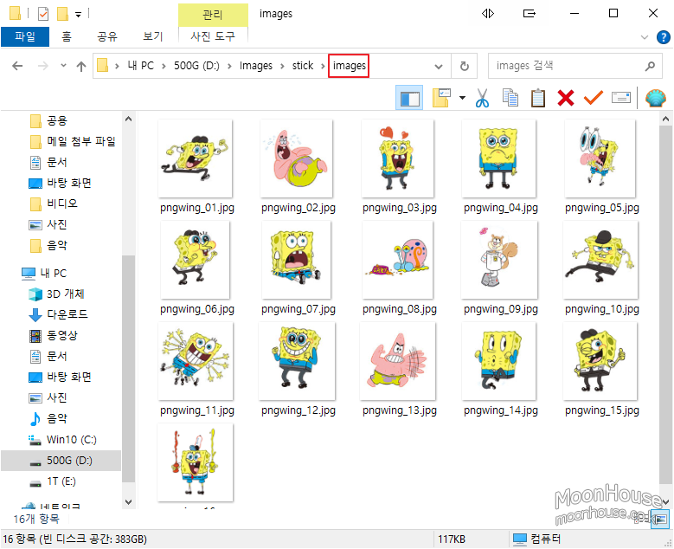Open the 사진 도구 ribbon tab
Screen dimensions: 674x549
(213, 36)
